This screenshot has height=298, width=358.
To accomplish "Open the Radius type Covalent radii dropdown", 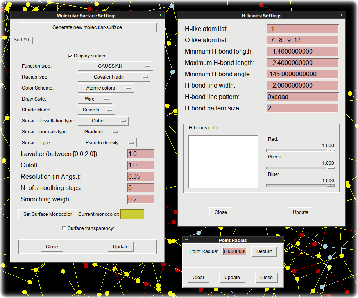I will (x=114, y=77).
